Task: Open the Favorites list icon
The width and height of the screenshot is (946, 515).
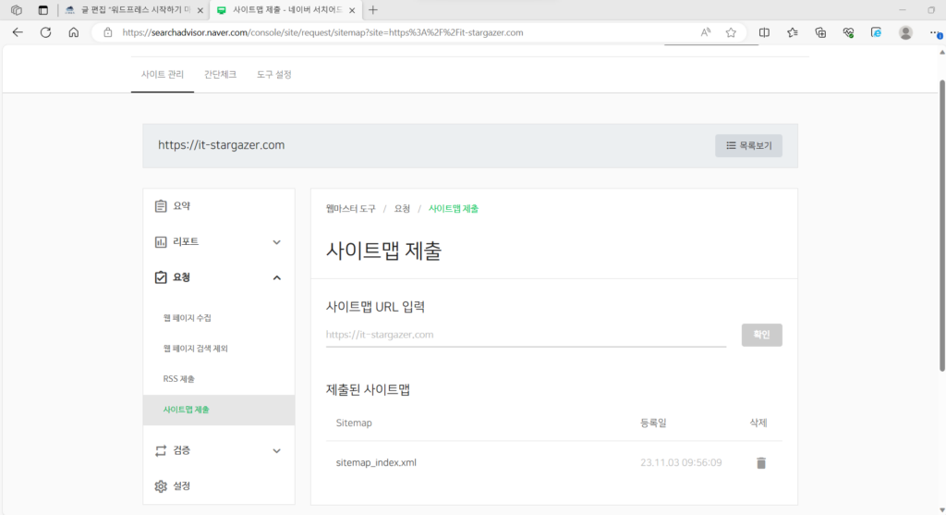Action: coord(792,32)
